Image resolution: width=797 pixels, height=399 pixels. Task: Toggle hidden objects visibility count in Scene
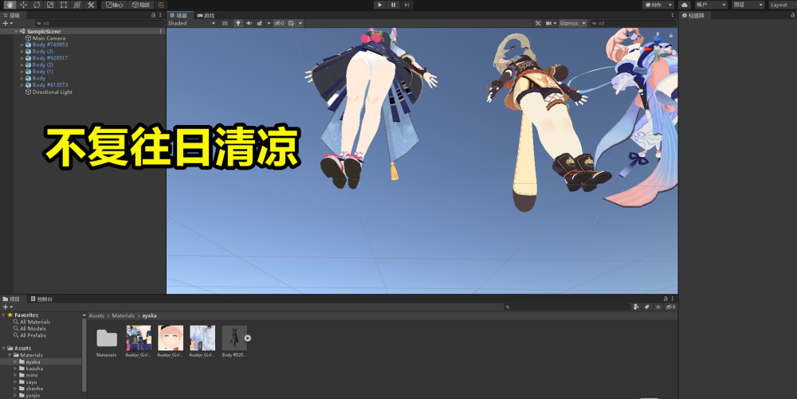[x=279, y=23]
